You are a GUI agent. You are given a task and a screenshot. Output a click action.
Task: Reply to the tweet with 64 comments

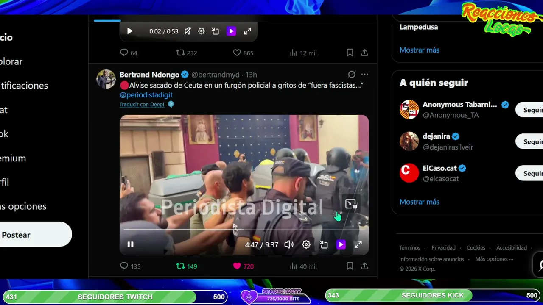pos(129,53)
